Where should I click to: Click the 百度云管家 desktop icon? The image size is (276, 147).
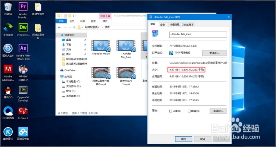click(x=23, y=132)
